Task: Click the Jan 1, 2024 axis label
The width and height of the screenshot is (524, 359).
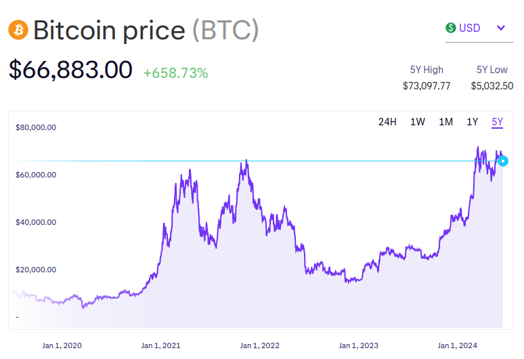Action: (x=458, y=345)
